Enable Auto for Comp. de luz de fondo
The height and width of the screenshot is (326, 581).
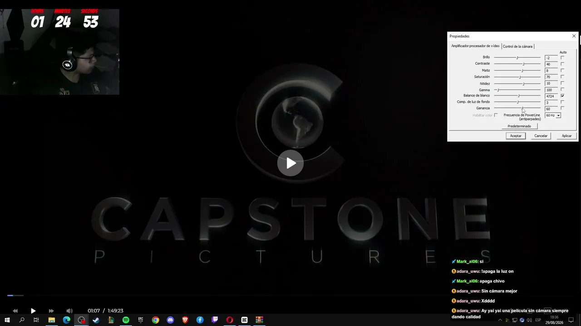coord(562,102)
